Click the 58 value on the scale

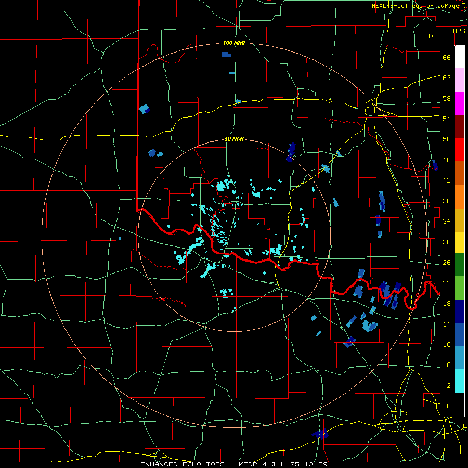point(447,98)
